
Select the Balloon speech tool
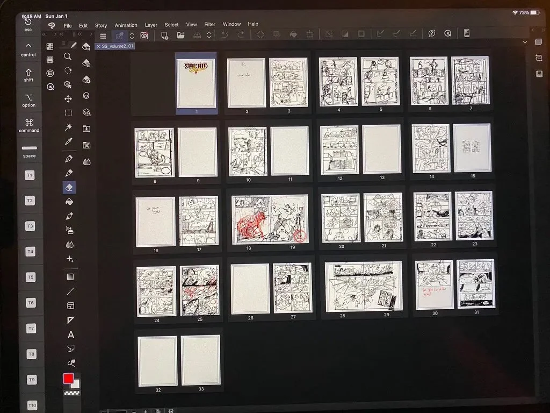(x=71, y=348)
